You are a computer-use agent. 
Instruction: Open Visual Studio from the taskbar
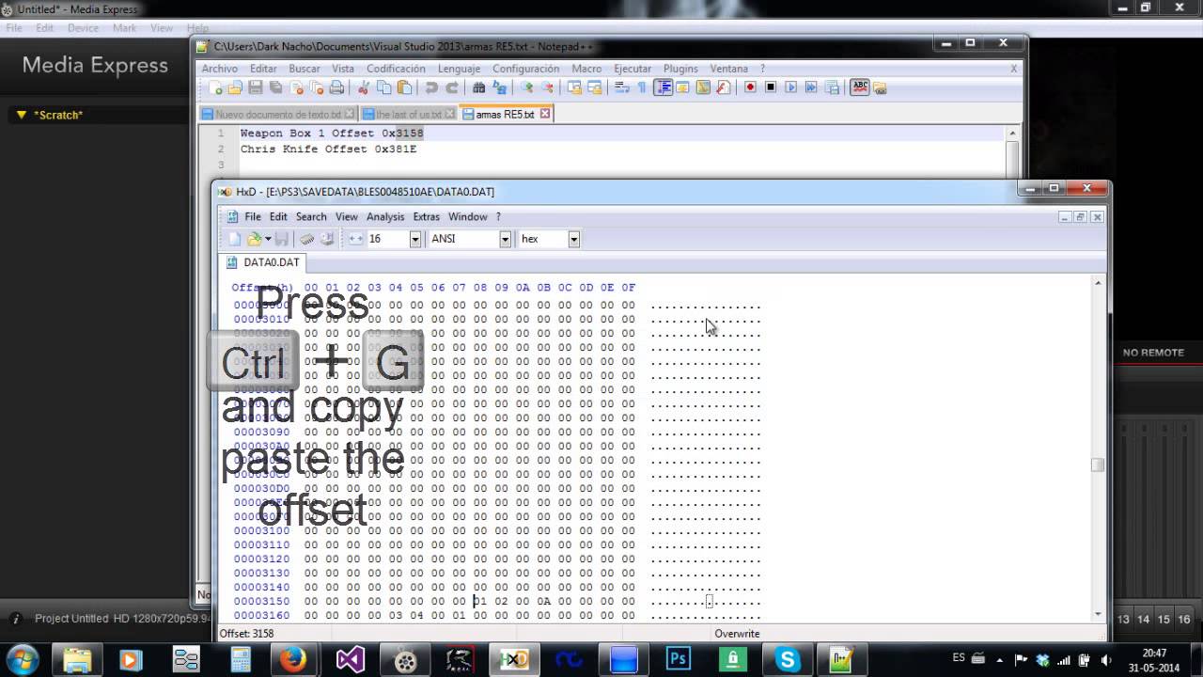351,659
